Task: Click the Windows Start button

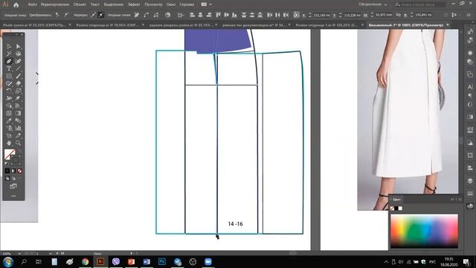Action: pos(8,261)
